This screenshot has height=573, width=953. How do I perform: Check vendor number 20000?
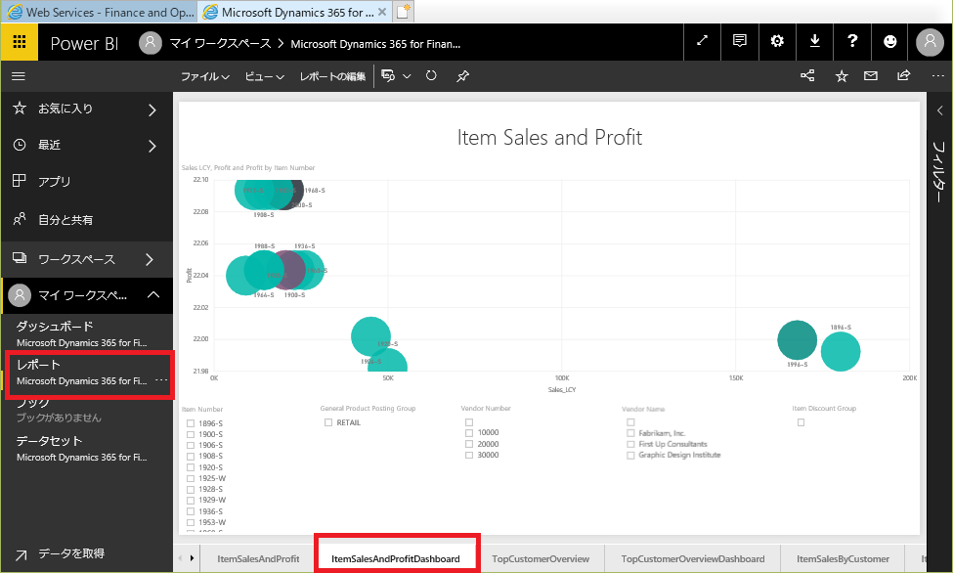pos(468,444)
